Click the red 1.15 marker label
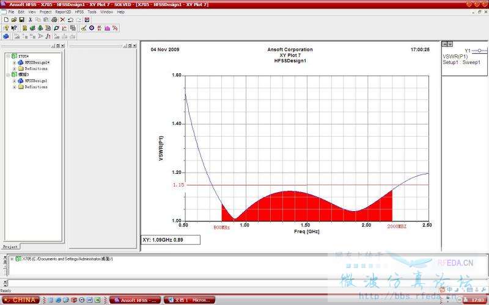This screenshot has height=305, width=489. tap(178, 185)
